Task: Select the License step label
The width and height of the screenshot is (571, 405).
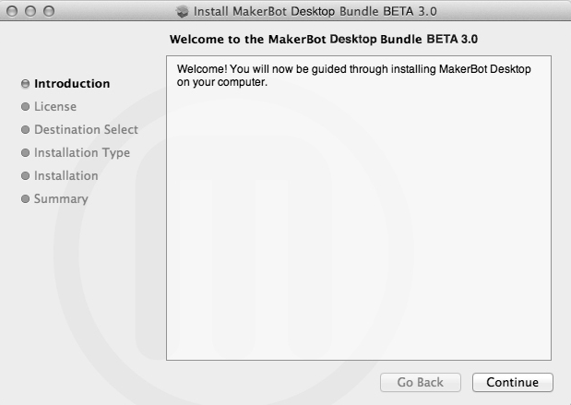Action: click(55, 107)
